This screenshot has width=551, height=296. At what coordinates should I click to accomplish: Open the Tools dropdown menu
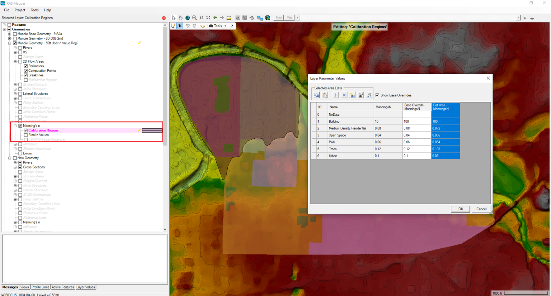pos(218,26)
